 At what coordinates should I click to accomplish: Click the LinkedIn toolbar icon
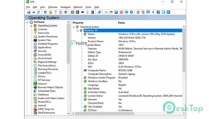pyautogui.click(x=168, y=12)
